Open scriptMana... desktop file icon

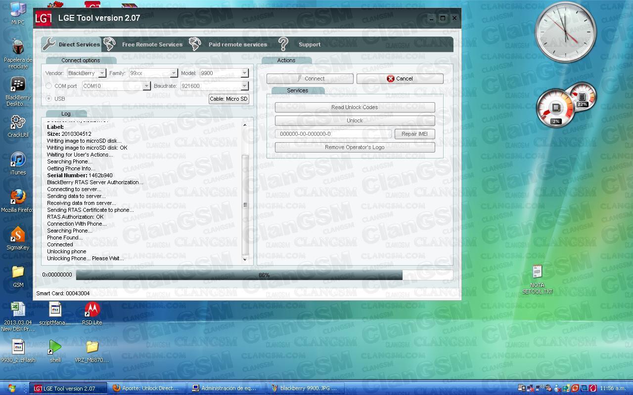coord(55,314)
